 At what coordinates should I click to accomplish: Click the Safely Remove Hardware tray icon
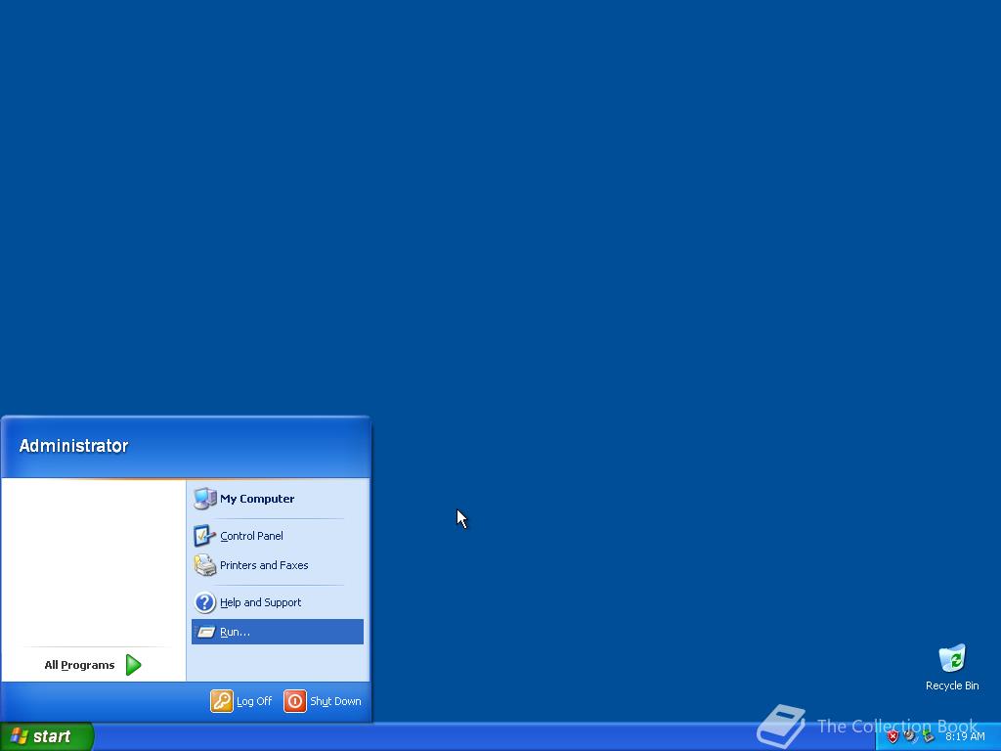click(x=928, y=736)
